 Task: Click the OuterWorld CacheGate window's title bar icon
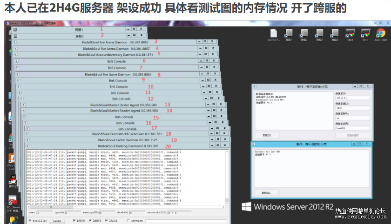tap(28, 134)
